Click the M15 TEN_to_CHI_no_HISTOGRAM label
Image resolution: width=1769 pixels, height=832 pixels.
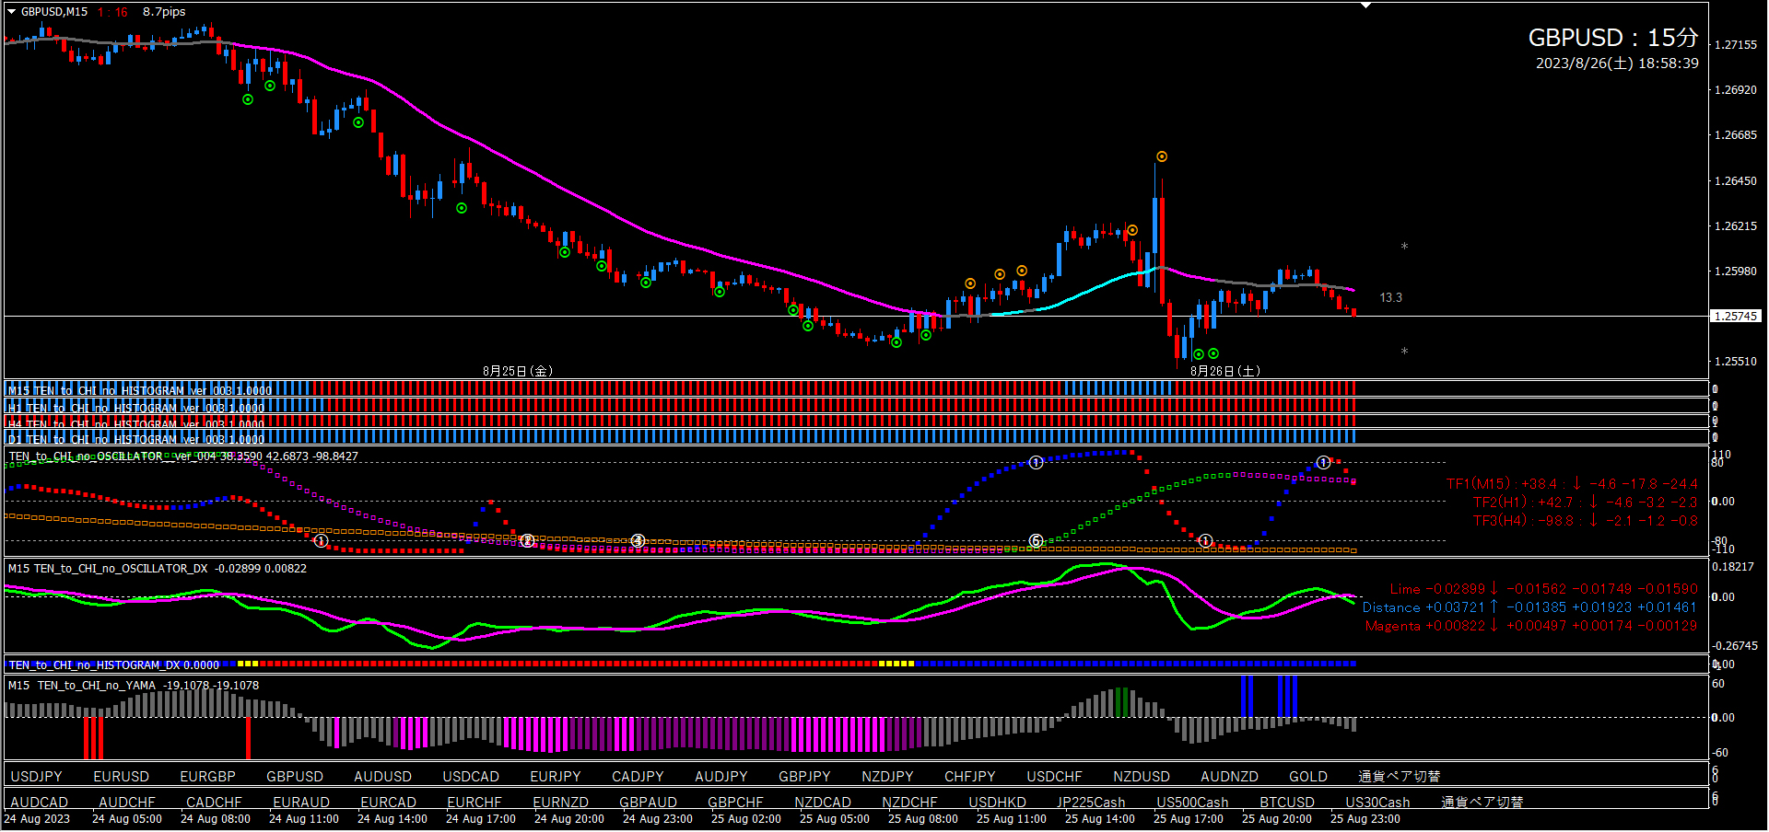click(140, 391)
